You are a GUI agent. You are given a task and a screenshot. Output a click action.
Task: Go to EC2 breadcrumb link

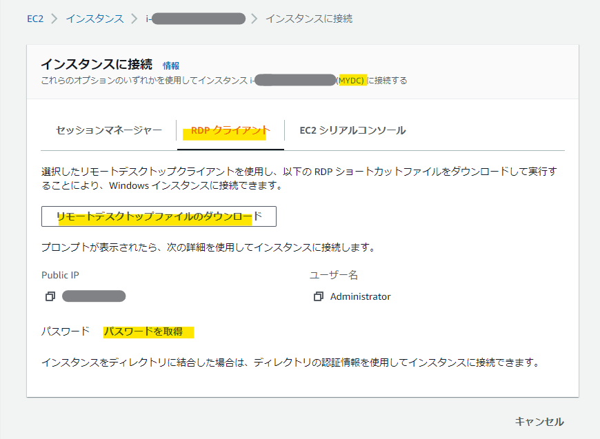[35, 19]
